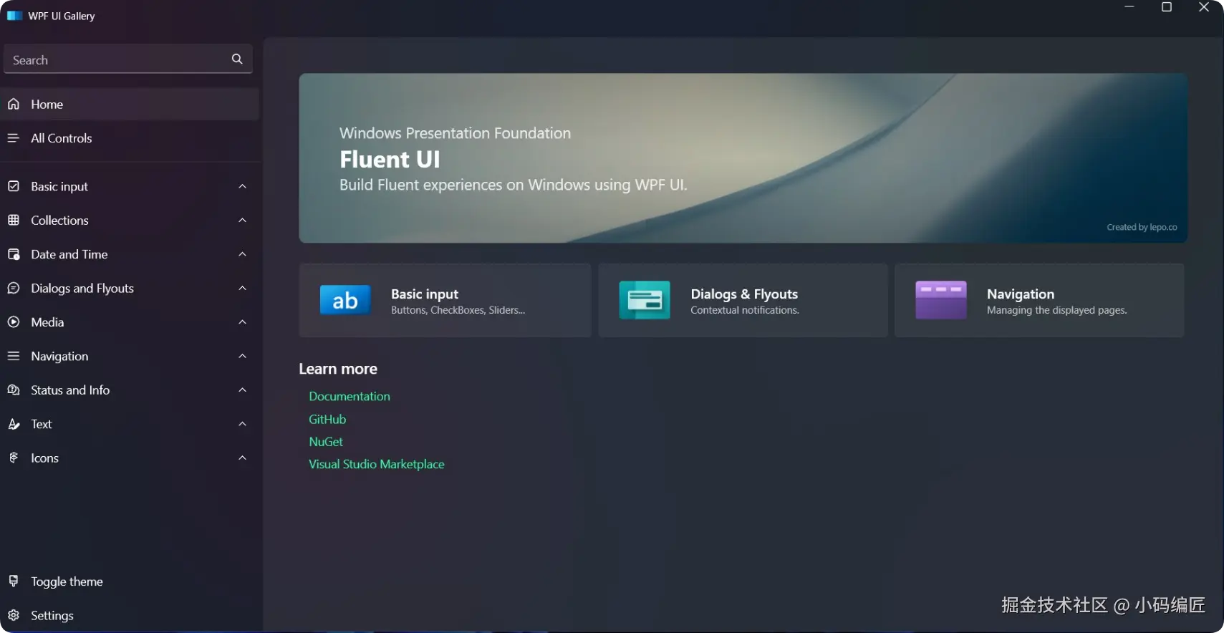Image resolution: width=1224 pixels, height=633 pixels.
Task: Click the search magnifier icon
Action: 237,59
